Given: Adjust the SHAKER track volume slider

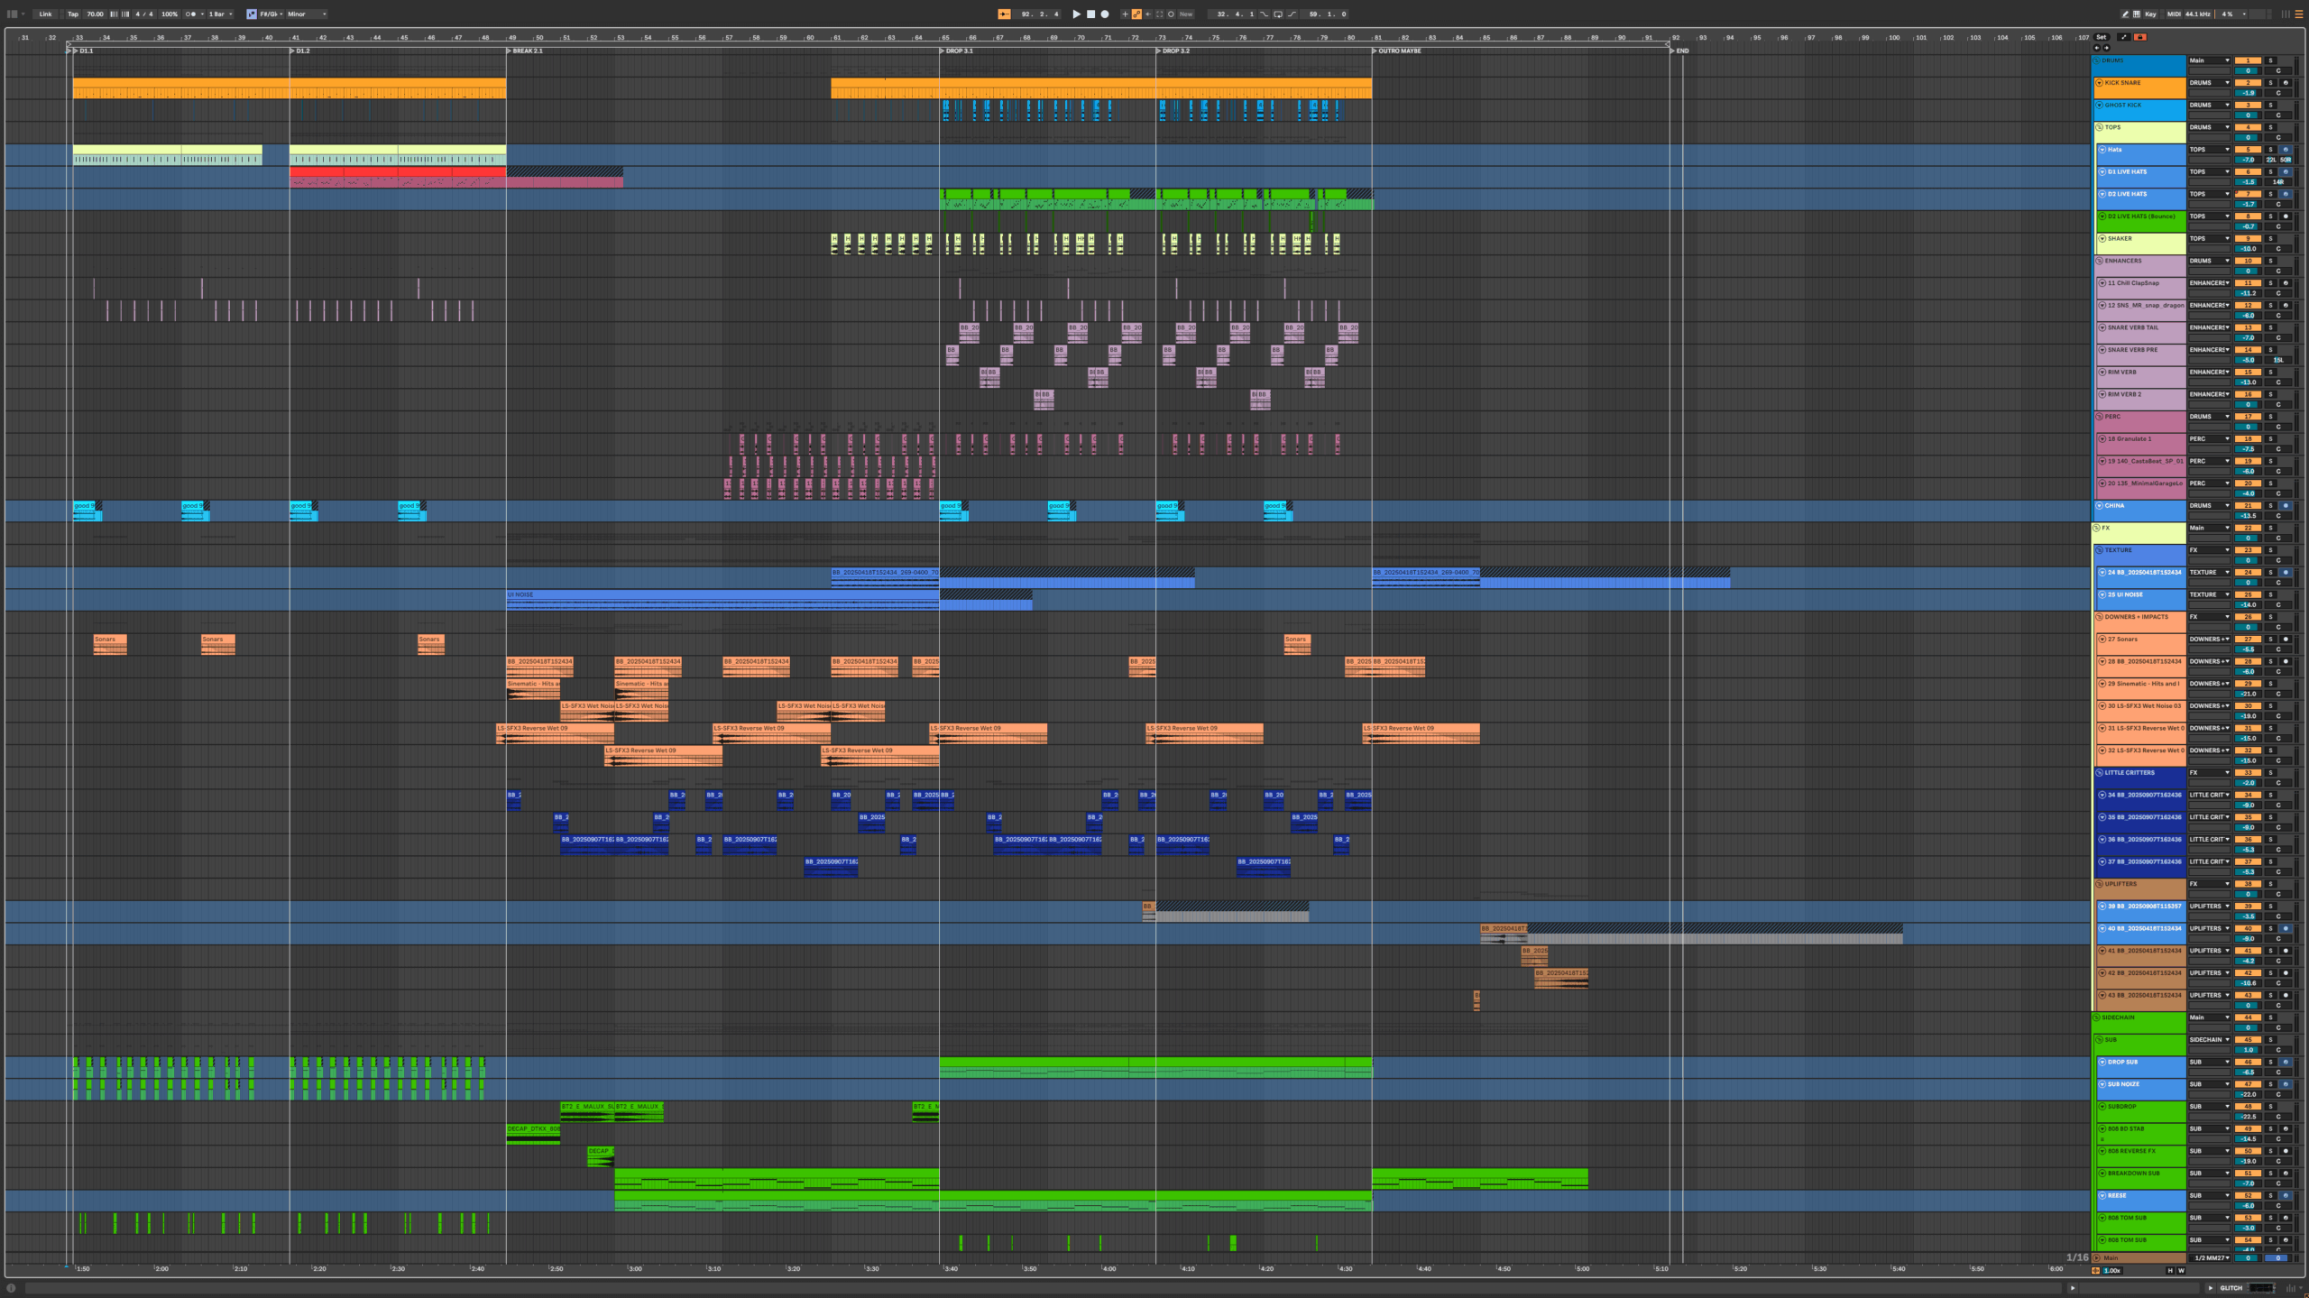Looking at the screenshot, I should click(2248, 249).
